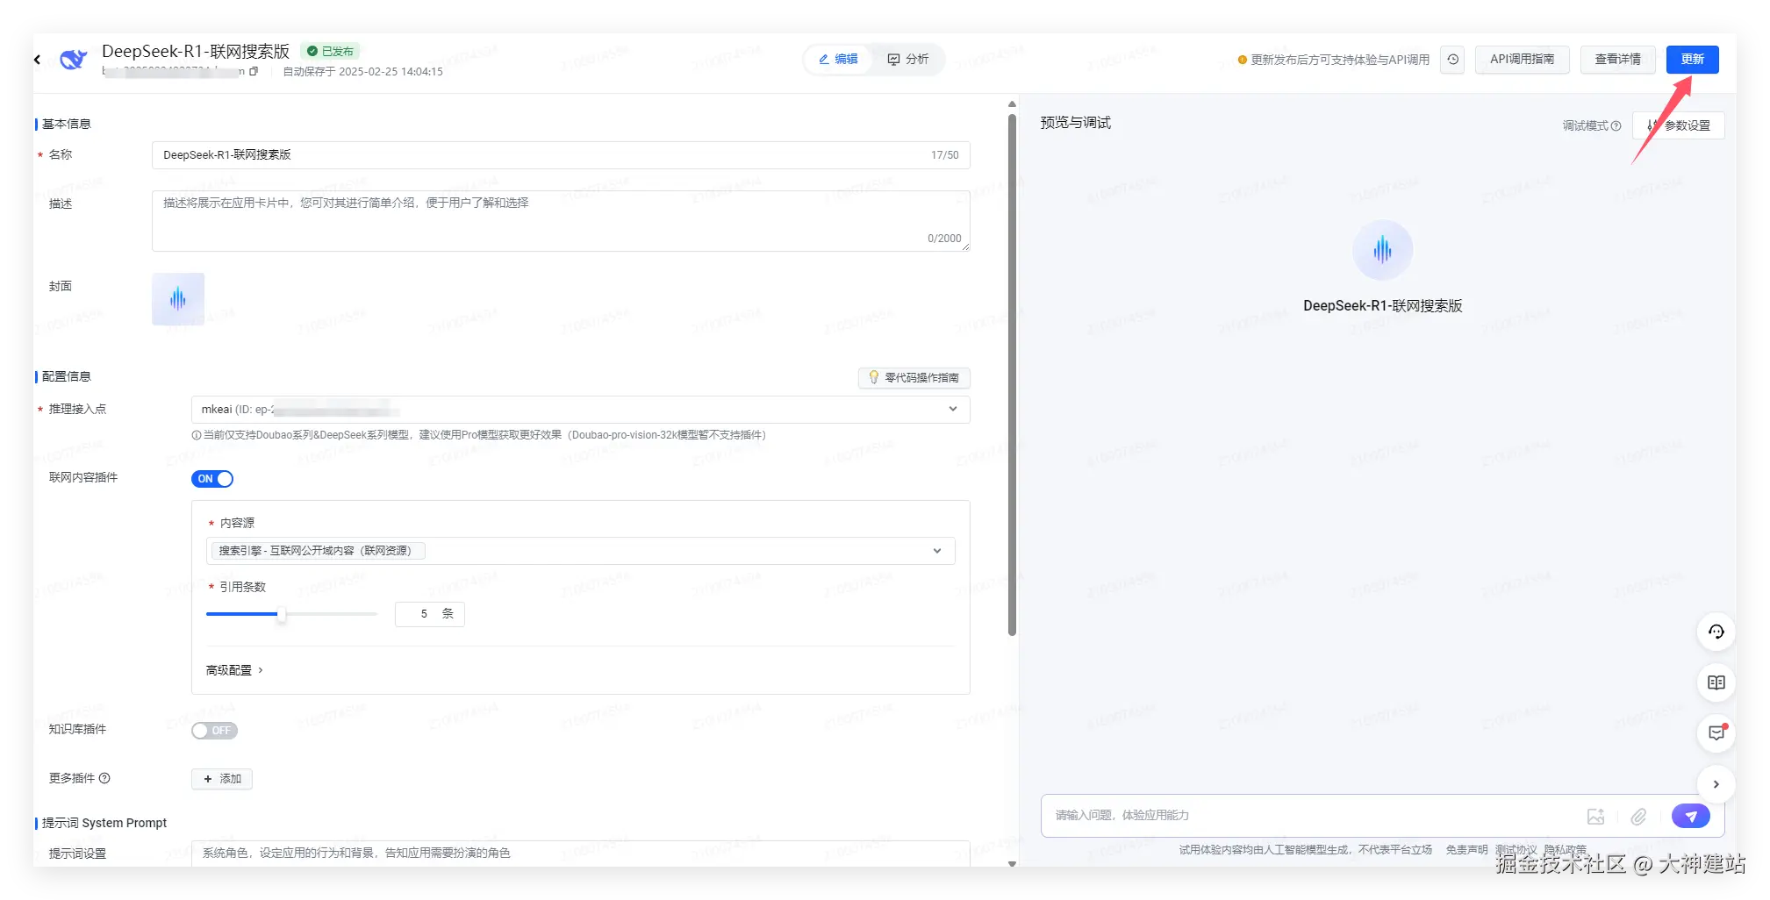Switch to the 编辑 tab
The height and width of the screenshot is (900, 1770).
[x=839, y=60]
